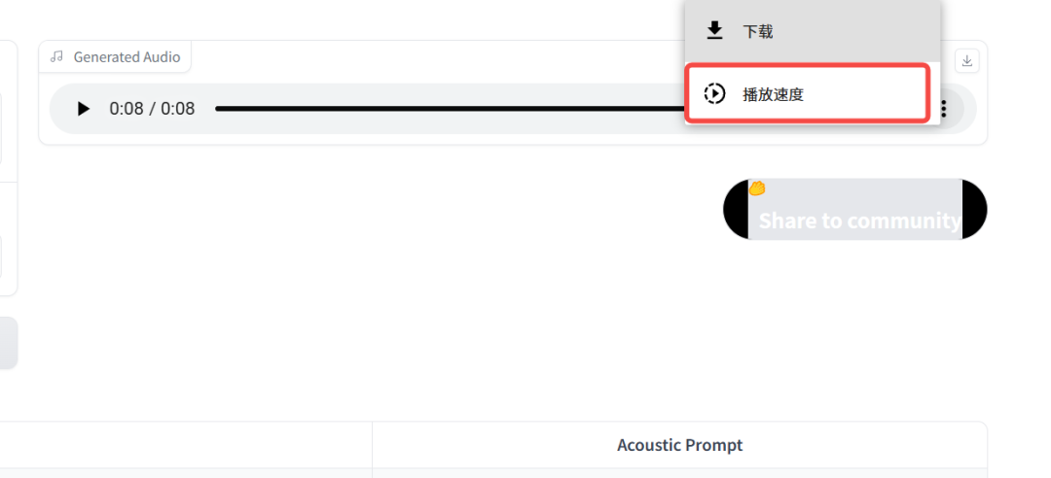The height and width of the screenshot is (478, 1051).
Task: Click the circular playback speed icon
Action: [x=714, y=94]
